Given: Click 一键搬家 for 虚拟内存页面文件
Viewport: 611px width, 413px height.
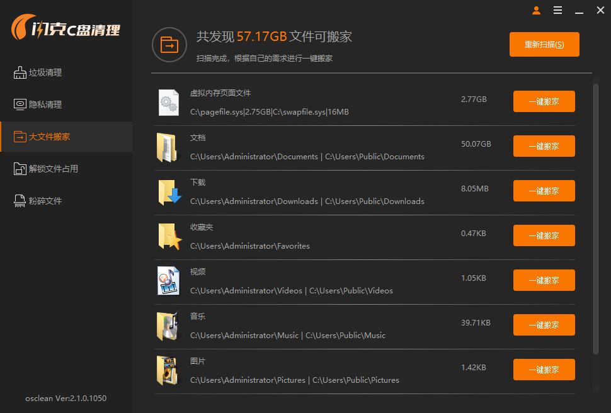Looking at the screenshot, I should (x=544, y=101).
